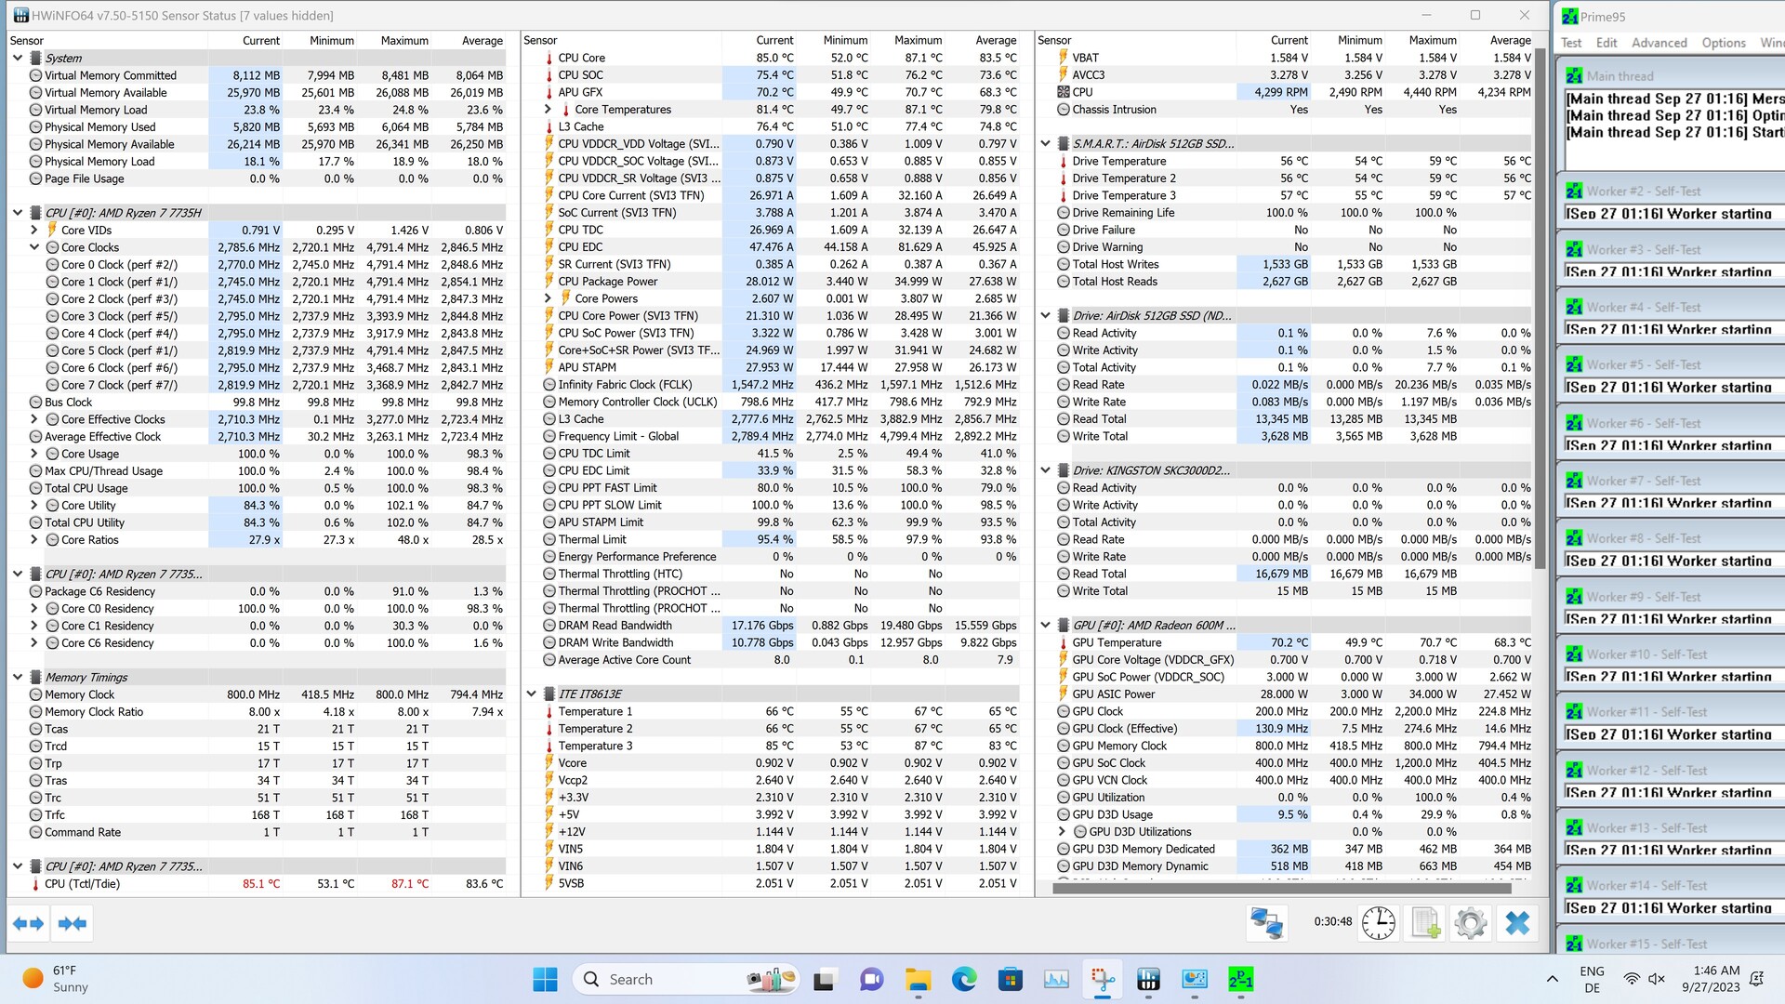This screenshot has height=1004, width=1785.
Task: Collapse the S.M.A.R.T. AirDisk group
Action: coord(1046,144)
